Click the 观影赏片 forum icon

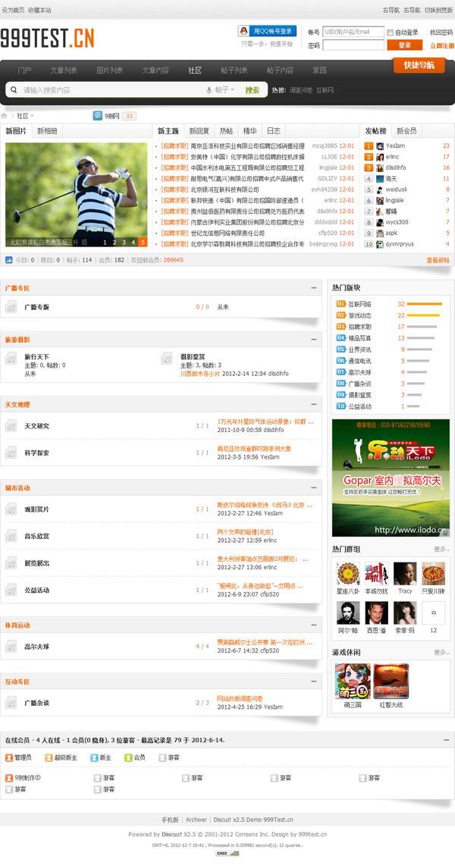(11, 509)
